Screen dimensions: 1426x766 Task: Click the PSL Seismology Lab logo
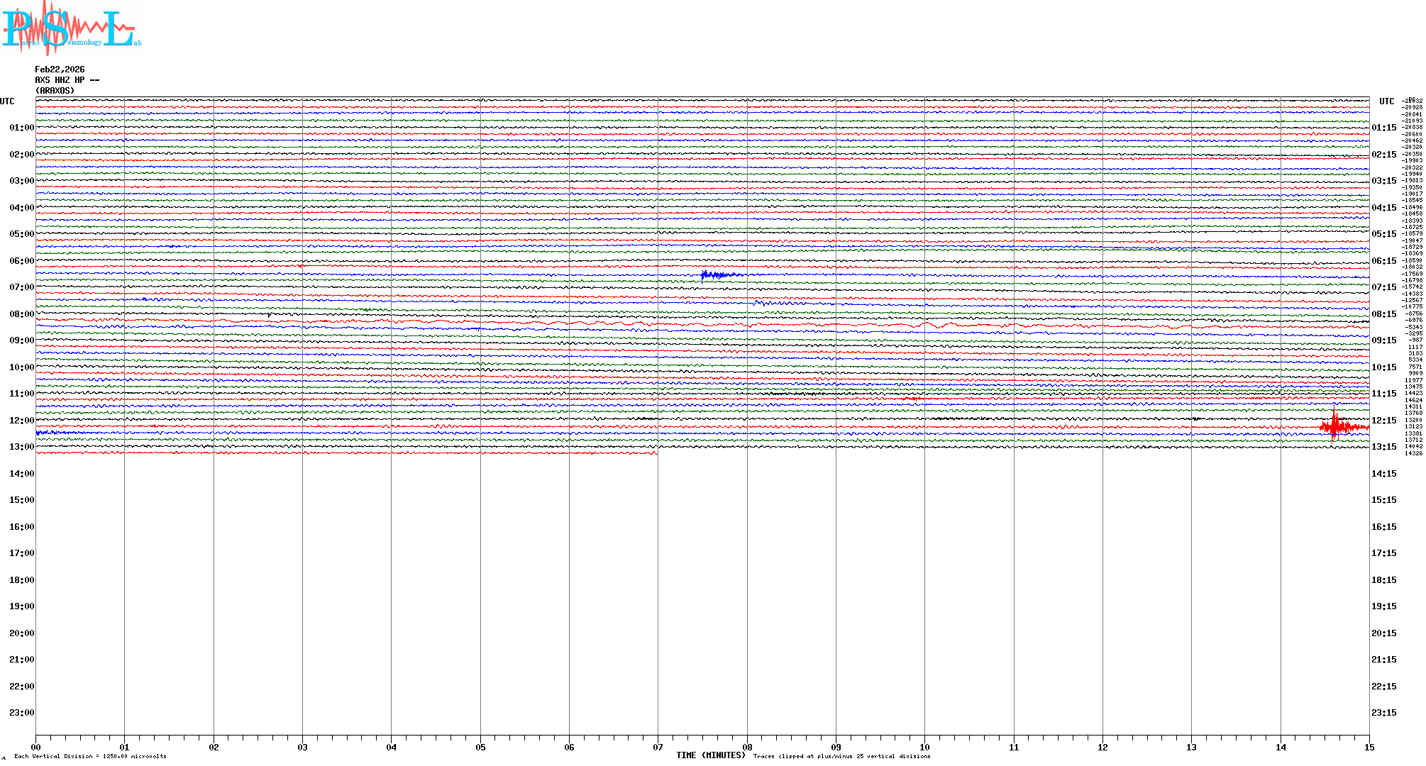click(71, 28)
